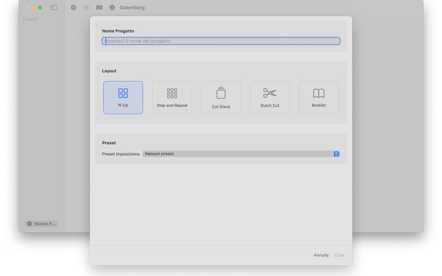This screenshot has width=442, height=276.
Task: Open the filters/settings sliders icon
Action: tap(86, 7)
